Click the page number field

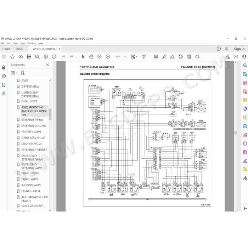point(63,56)
